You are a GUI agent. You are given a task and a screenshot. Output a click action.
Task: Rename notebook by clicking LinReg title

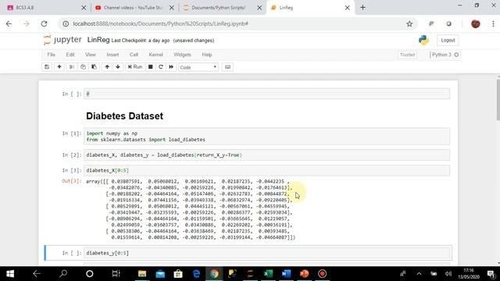98,40
